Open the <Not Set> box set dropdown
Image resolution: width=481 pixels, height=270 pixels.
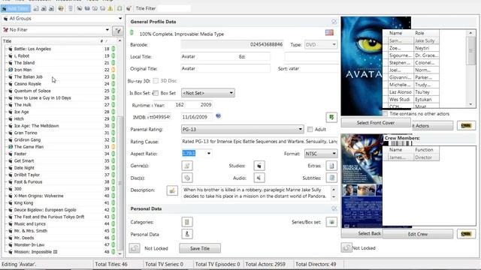tap(208, 93)
